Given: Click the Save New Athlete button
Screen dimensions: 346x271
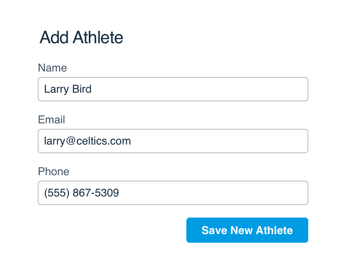Looking at the screenshot, I should (x=247, y=230).
